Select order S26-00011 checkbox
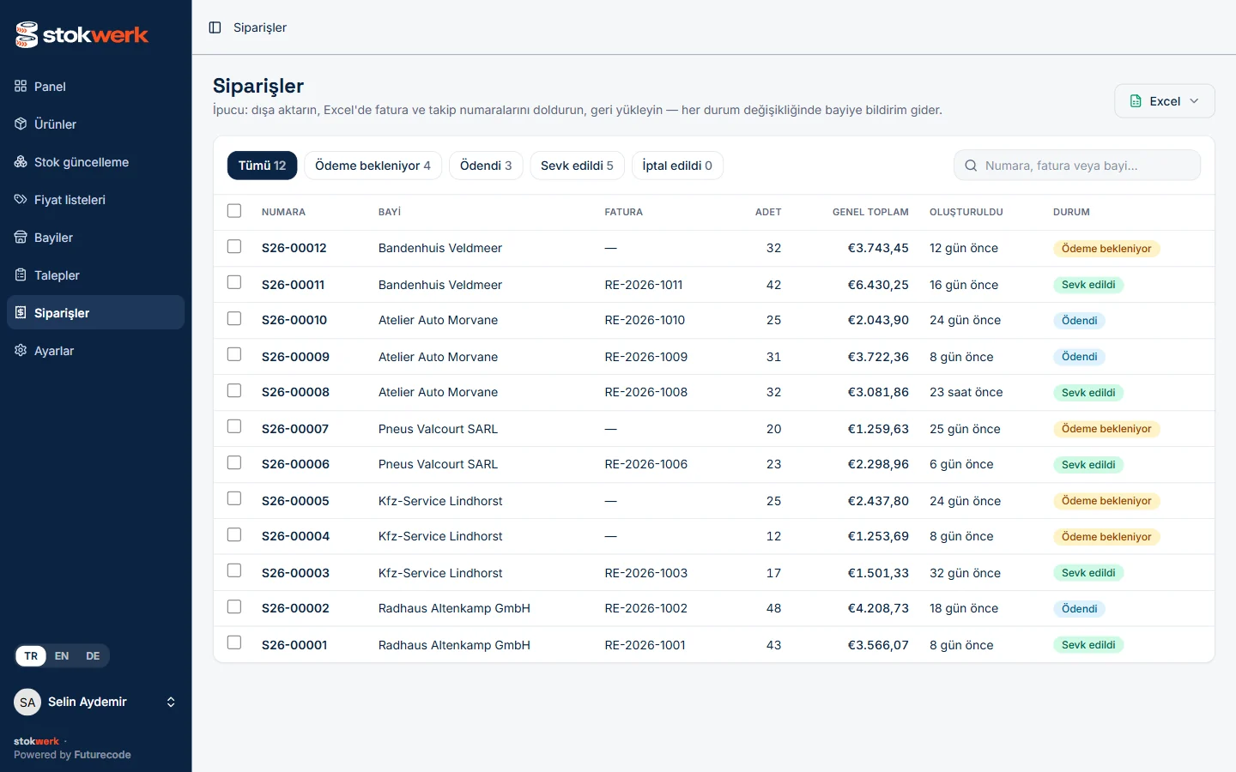The image size is (1236, 772). [234, 283]
